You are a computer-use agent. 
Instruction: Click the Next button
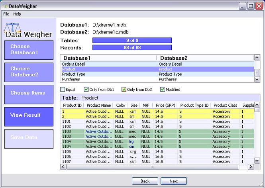click(x=174, y=181)
